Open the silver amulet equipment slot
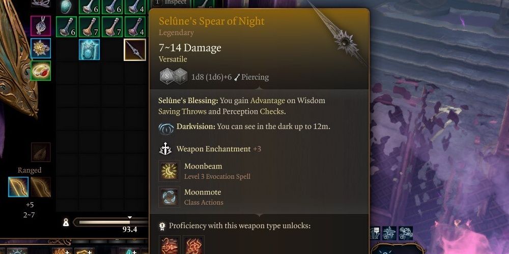The image size is (509, 254). (41, 25)
